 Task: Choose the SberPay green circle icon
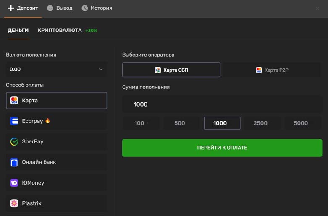14,142
